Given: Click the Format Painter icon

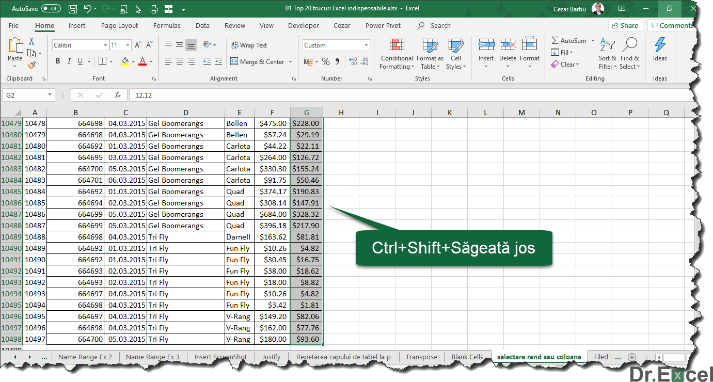Looking at the screenshot, I should click(30, 65).
